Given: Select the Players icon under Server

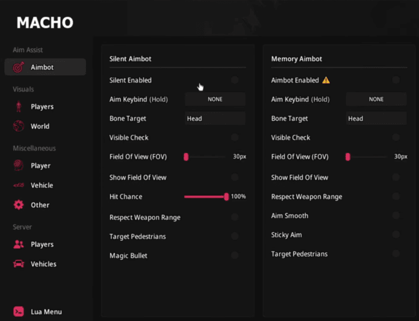Looking at the screenshot, I should point(19,245).
